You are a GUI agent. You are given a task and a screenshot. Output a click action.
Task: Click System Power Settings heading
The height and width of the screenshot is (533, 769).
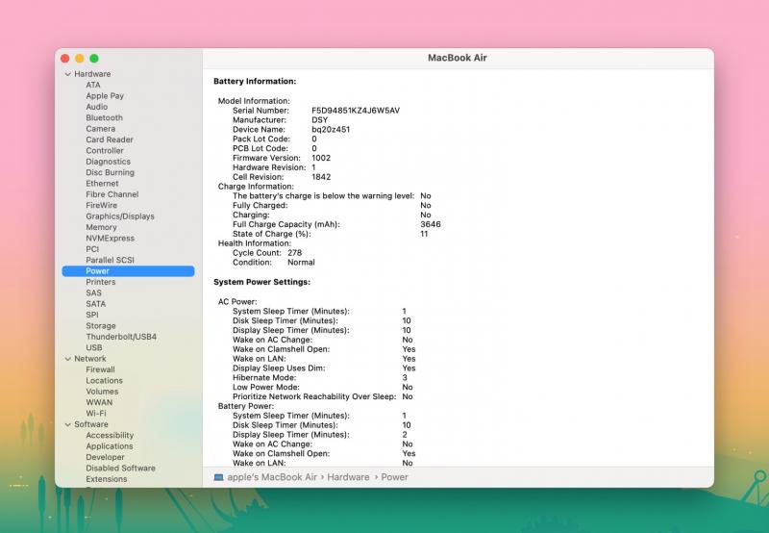261,282
